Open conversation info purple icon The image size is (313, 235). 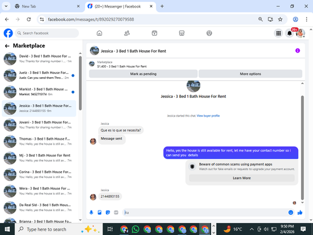point(297,51)
